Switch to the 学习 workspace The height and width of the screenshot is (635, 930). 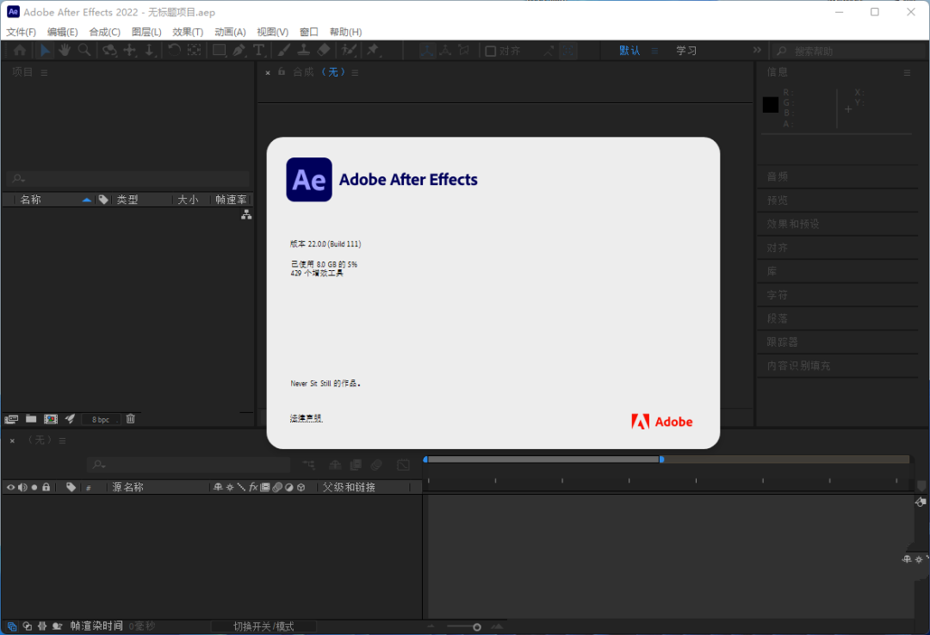coord(686,51)
